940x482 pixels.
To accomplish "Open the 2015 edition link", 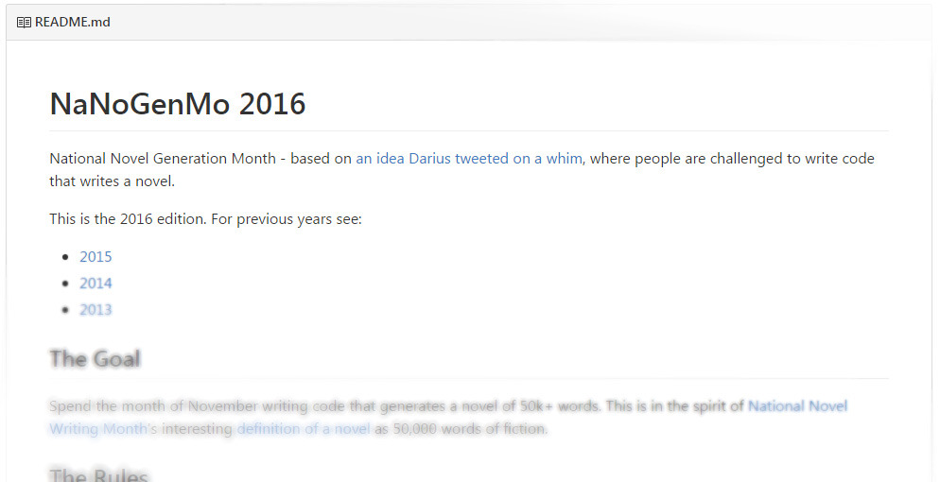I will 96,257.
